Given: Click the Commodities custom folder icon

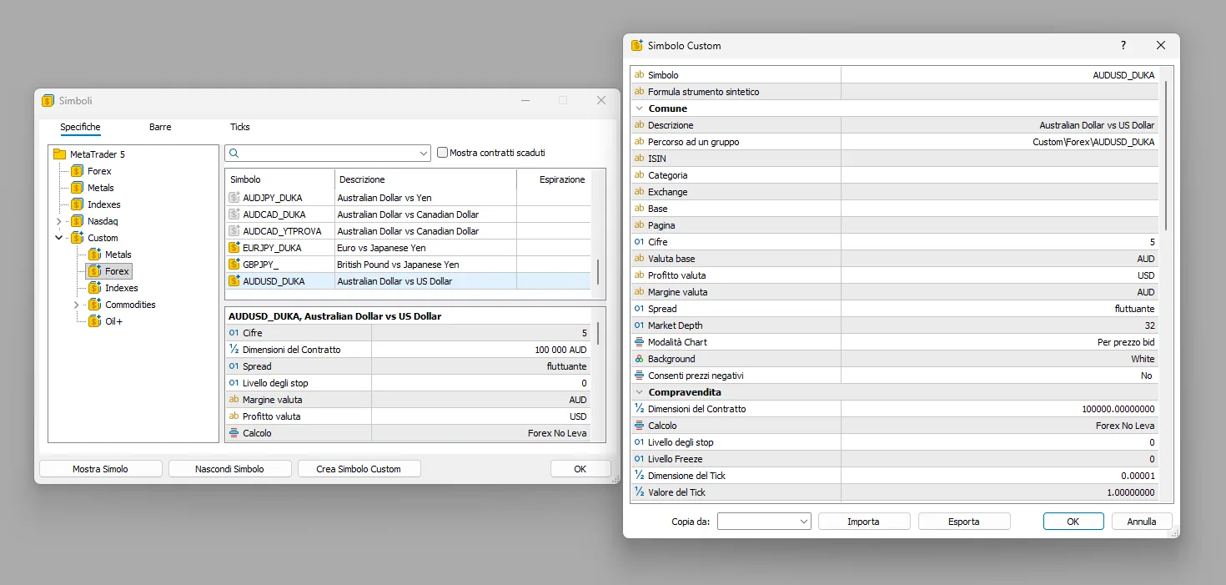Looking at the screenshot, I should 95,305.
